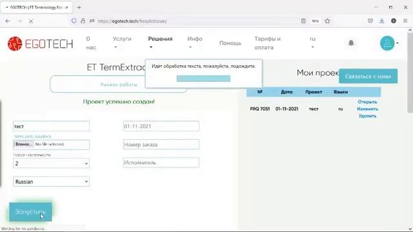Click the 'FRQ 7051' table cell

tap(259, 109)
